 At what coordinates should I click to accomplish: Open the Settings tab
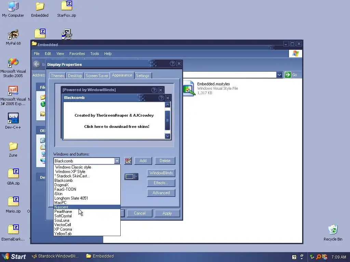[x=143, y=76]
